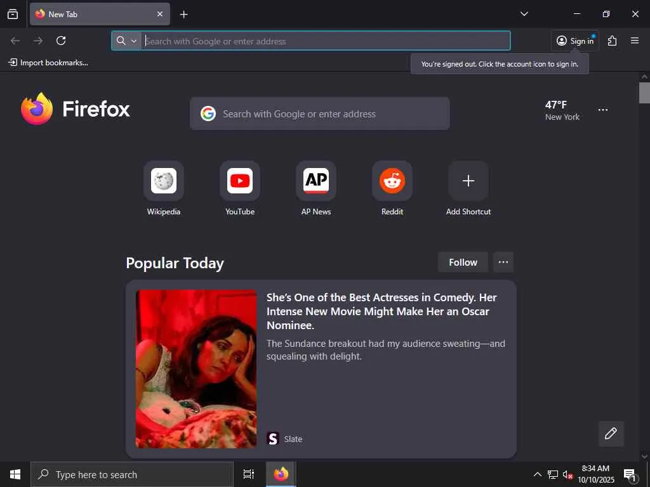Image resolution: width=650 pixels, height=487 pixels.
Task: Click the network status tray icon
Action: tap(553, 474)
